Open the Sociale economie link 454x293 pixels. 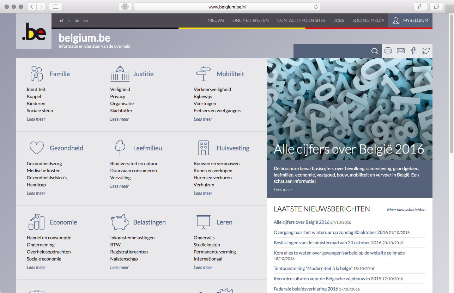tap(44, 259)
